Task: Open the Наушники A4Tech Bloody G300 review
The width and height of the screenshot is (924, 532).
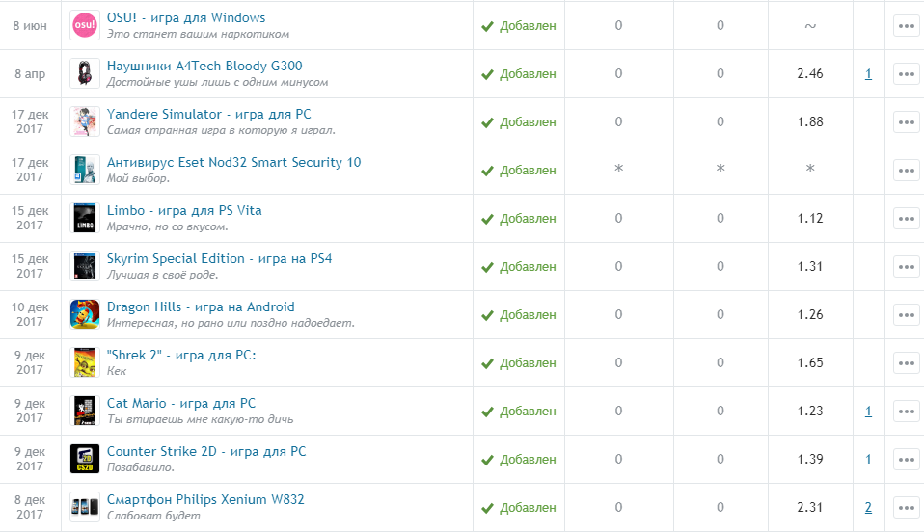Action: pyautogui.click(x=204, y=66)
